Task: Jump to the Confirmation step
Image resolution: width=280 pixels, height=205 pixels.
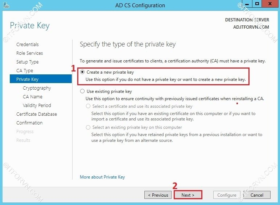Action: [x=29, y=123]
